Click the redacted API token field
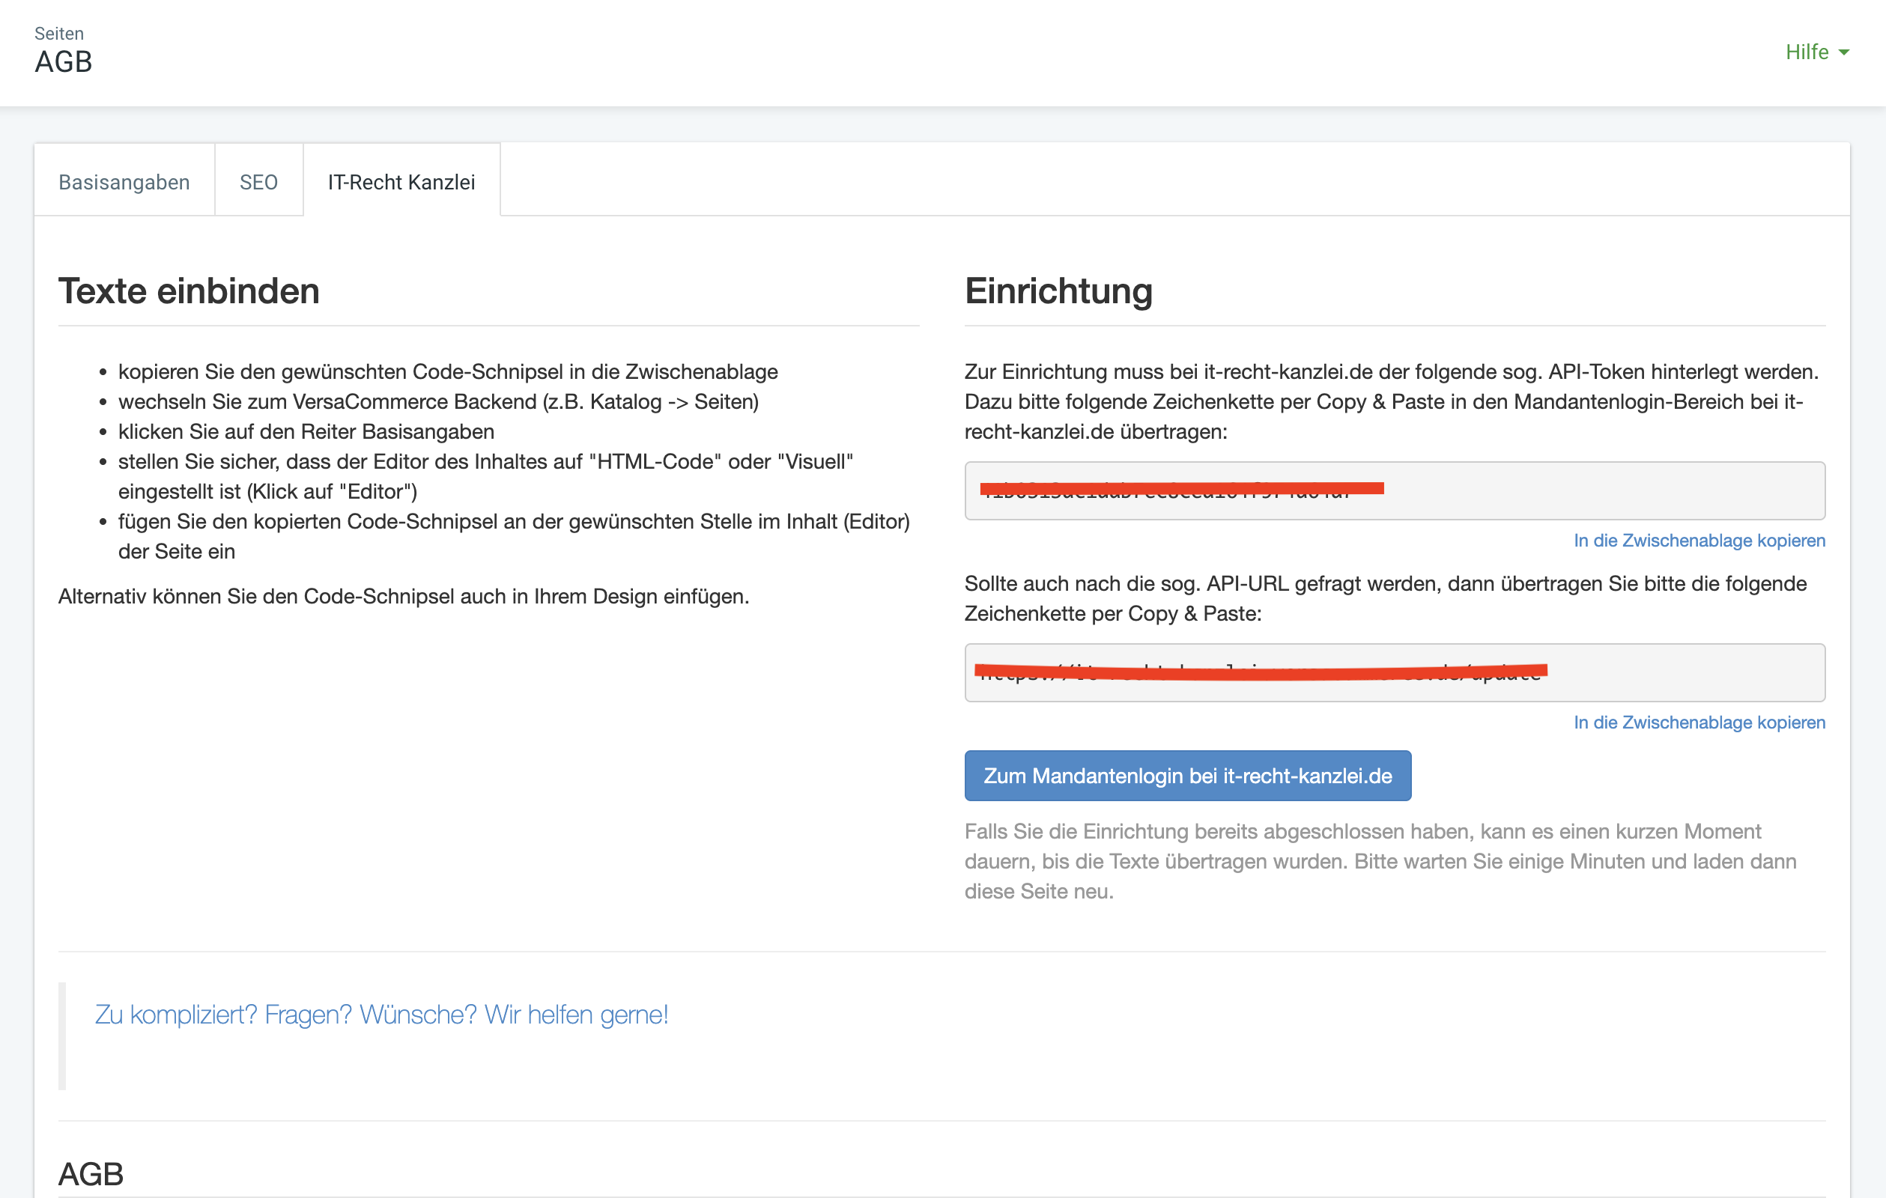Screen dimensions: 1886x1198 (1394, 490)
